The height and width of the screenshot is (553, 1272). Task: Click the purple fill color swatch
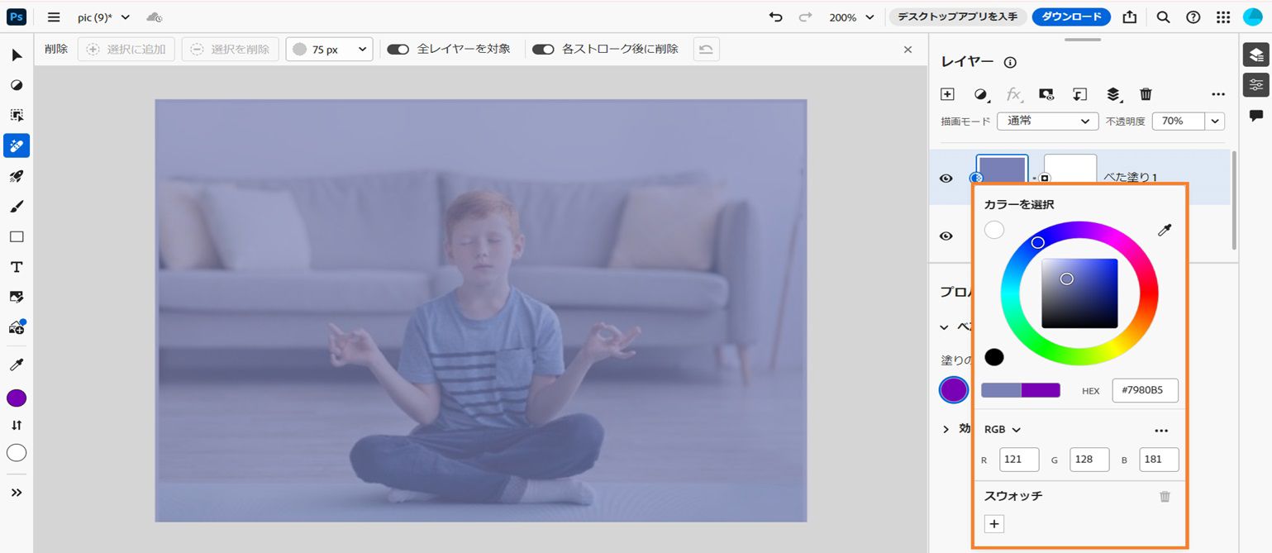click(x=953, y=389)
